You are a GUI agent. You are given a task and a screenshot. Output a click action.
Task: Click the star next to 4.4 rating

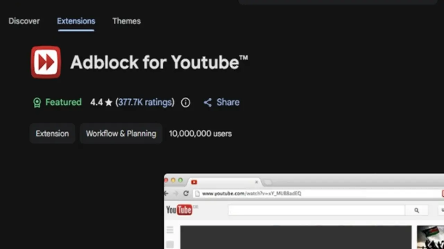[109, 102]
